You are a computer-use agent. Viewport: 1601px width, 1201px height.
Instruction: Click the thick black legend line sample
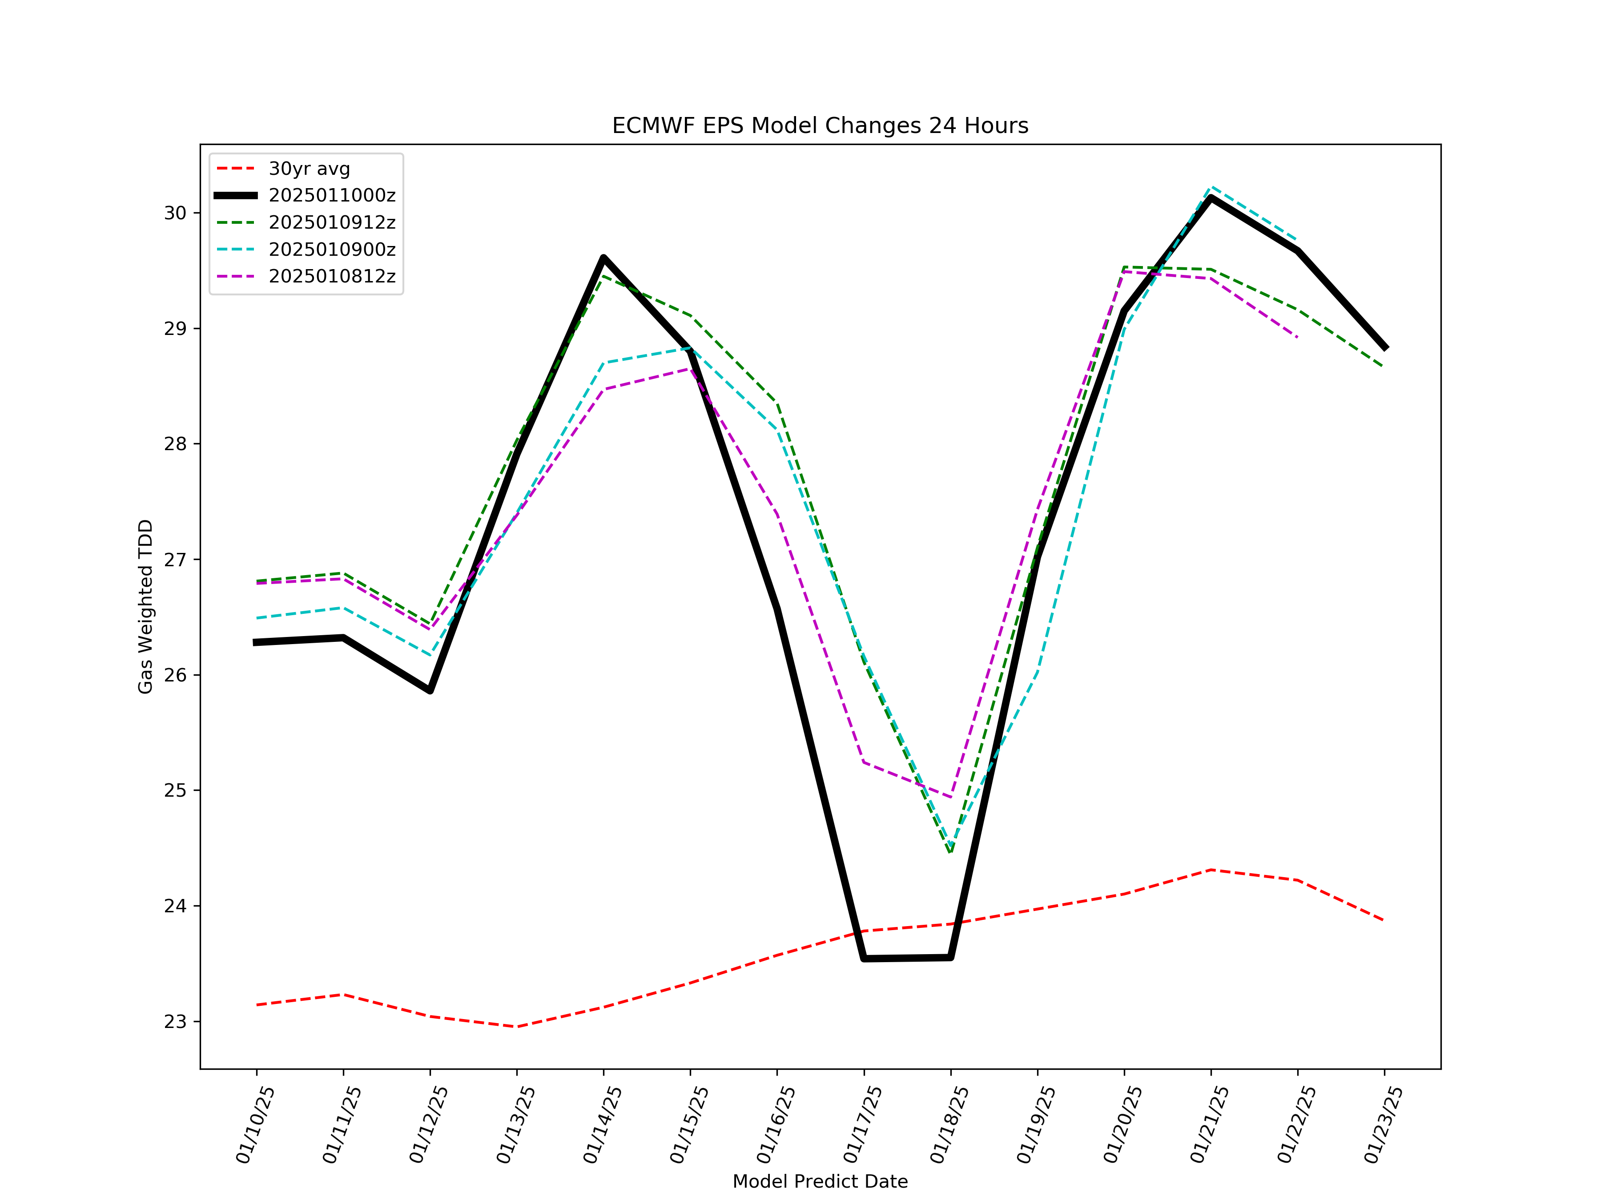click(x=236, y=195)
